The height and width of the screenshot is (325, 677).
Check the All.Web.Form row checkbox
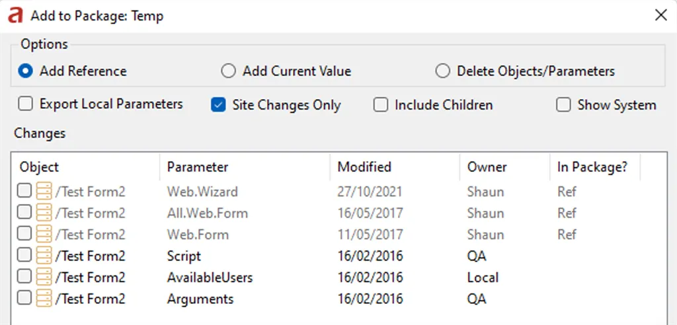tap(24, 212)
